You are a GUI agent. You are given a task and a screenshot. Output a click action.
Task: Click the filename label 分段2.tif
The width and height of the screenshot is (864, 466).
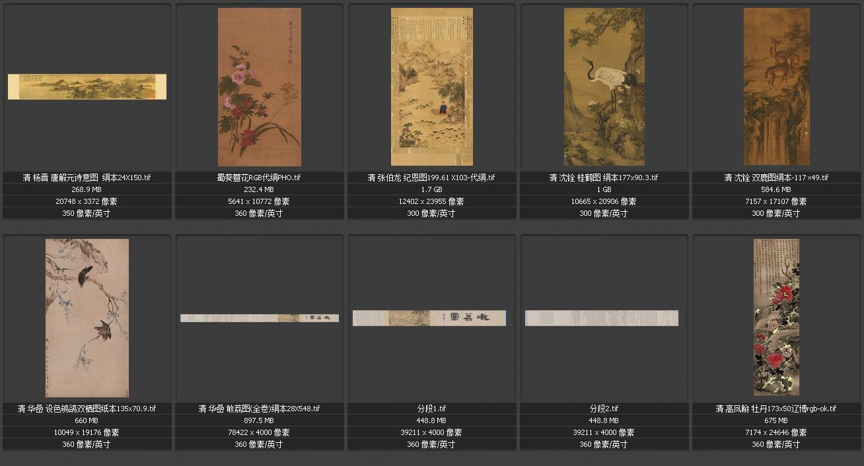coord(604,409)
